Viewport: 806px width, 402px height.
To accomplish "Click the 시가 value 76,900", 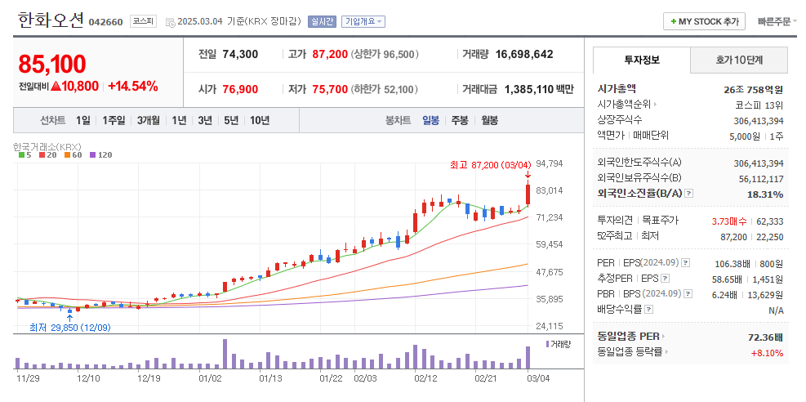I will (240, 89).
